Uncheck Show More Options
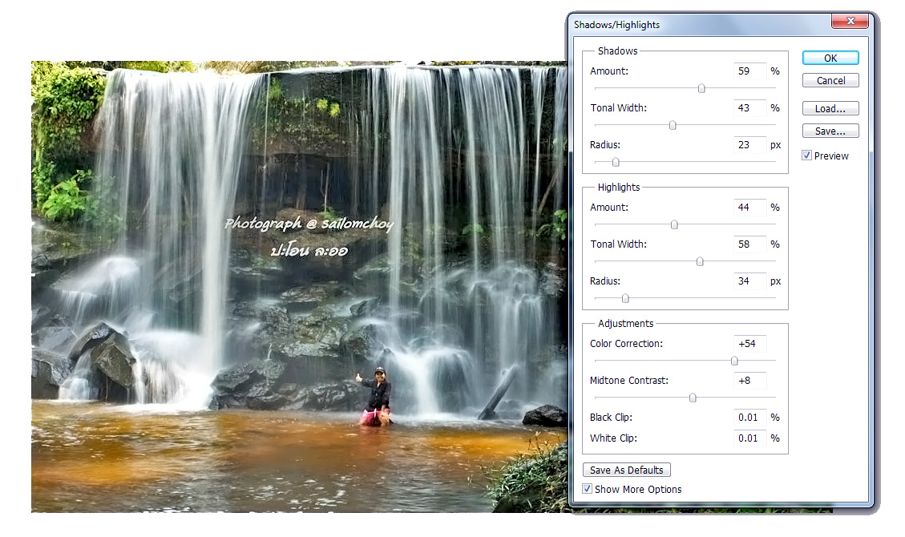 [x=588, y=489]
